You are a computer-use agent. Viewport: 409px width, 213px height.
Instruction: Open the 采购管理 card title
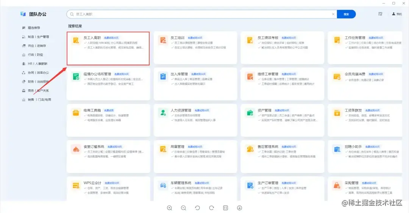351,183
